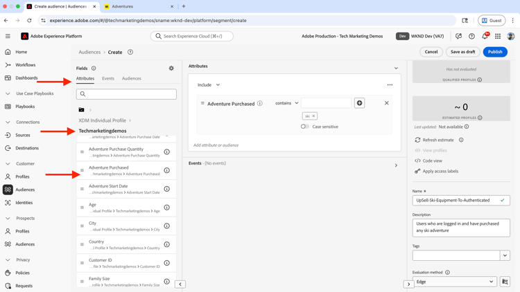Click Save as draft
Screen dimensions: 520x292
coord(462,52)
